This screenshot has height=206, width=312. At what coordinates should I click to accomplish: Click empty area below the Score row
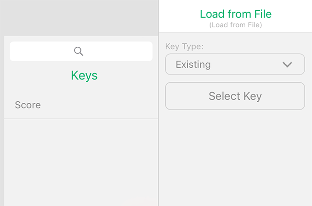(x=81, y=162)
